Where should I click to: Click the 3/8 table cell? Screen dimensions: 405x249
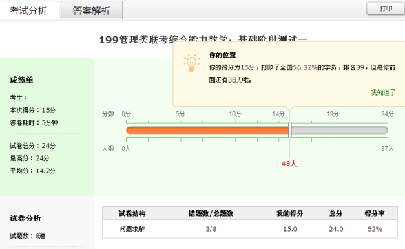211,229
